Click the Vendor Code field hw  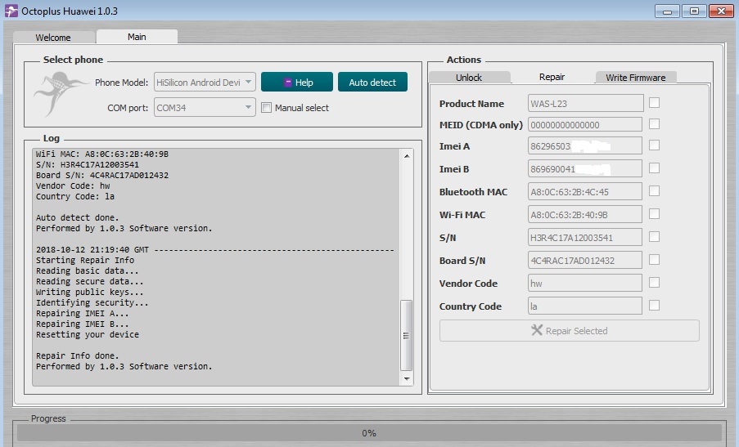click(x=585, y=284)
